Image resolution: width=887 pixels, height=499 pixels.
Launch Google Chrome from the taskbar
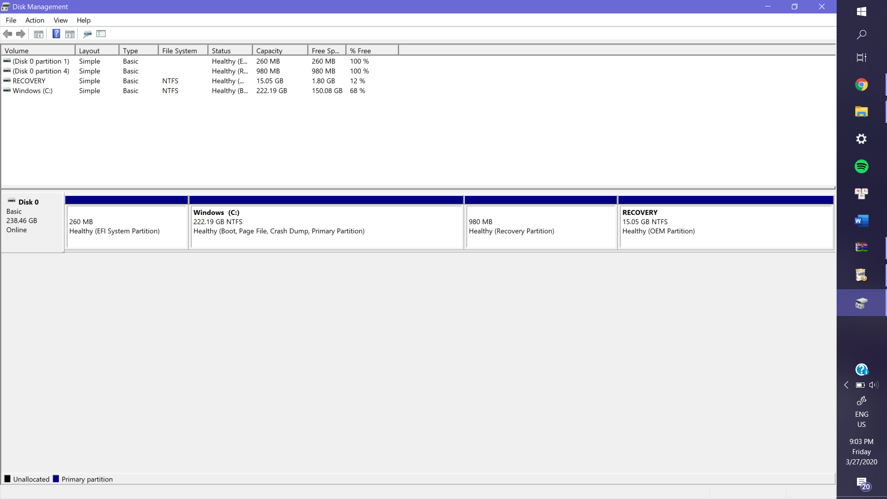coord(862,85)
